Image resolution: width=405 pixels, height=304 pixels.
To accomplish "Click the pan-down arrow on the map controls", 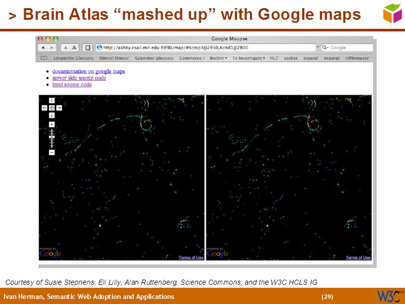I will (x=52, y=115).
